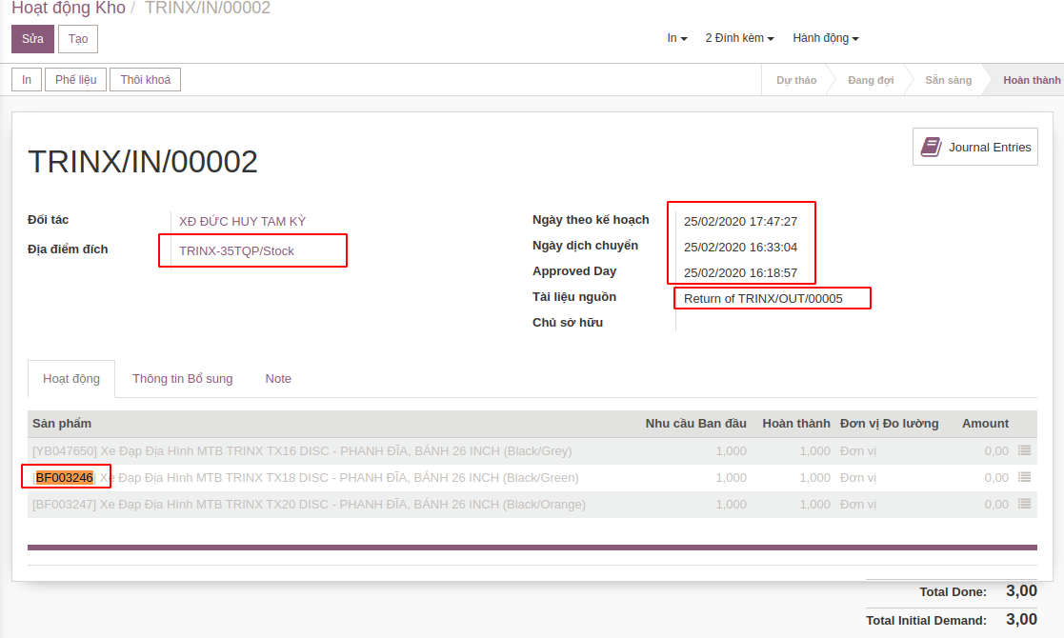Screen dimensions: 1064x638
Task: Select the TRINX TX18 DISC product row
Action: tap(532, 477)
